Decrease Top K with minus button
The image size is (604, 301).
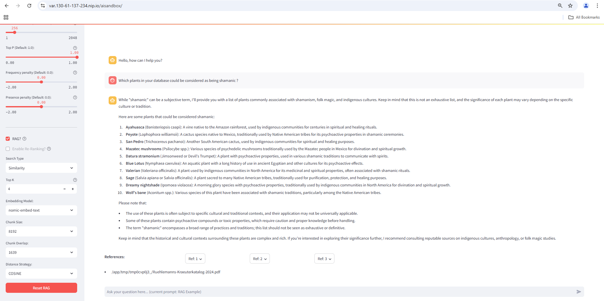[x=65, y=189]
